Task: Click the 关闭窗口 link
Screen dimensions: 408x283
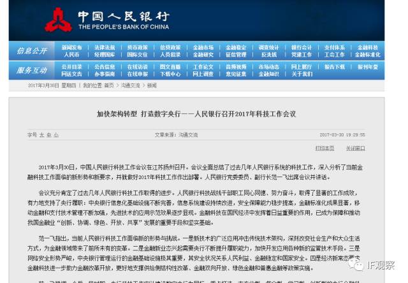Action: coord(356,149)
